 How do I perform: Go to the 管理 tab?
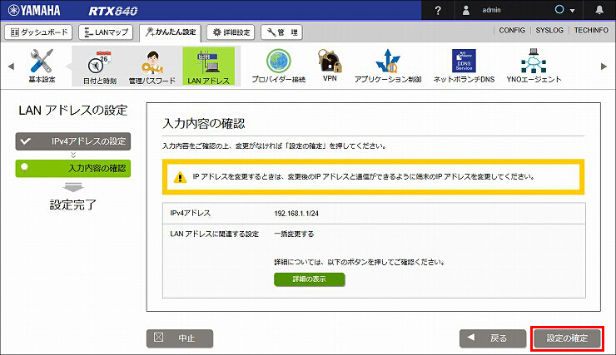click(281, 32)
